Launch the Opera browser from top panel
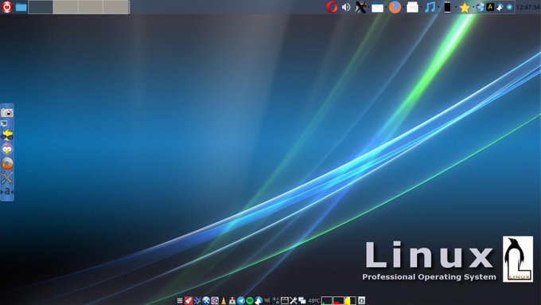 click(332, 7)
